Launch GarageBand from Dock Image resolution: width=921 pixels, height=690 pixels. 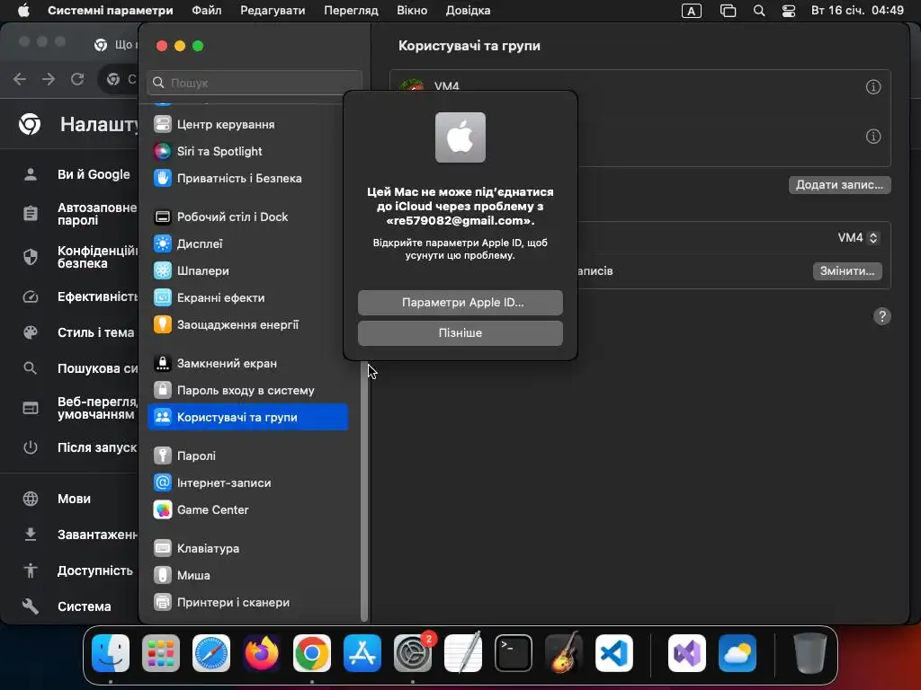point(564,653)
